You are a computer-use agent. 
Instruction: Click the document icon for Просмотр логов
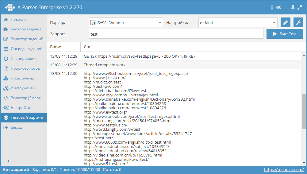6,68
